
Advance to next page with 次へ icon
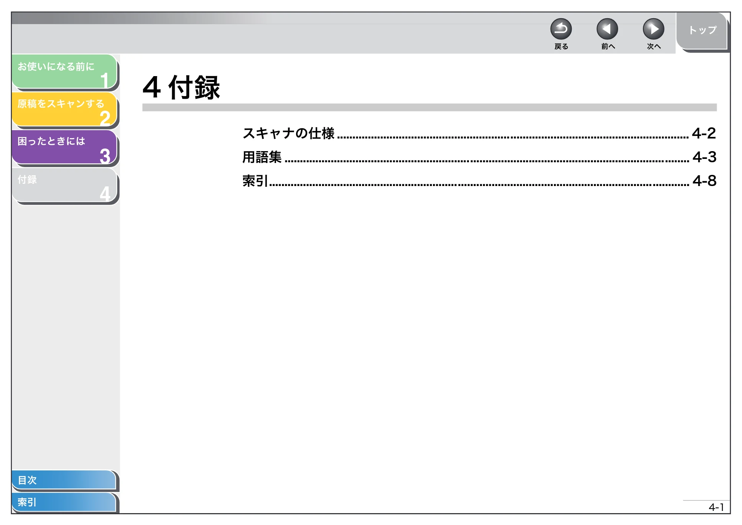(653, 29)
